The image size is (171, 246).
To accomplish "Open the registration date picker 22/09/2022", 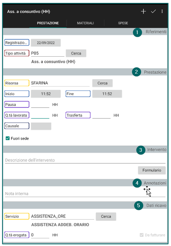I will tap(46, 42).
